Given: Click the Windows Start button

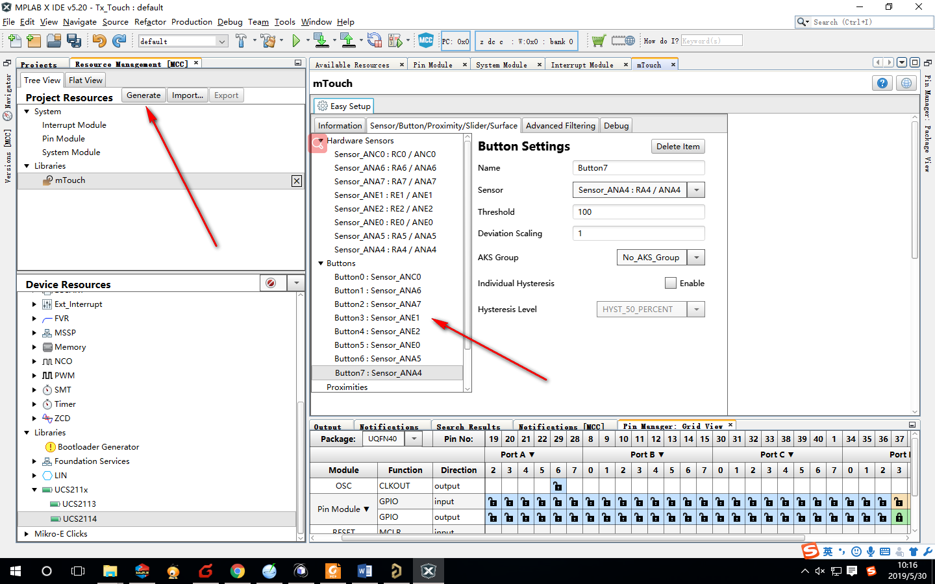Looking at the screenshot, I should click(x=15, y=571).
